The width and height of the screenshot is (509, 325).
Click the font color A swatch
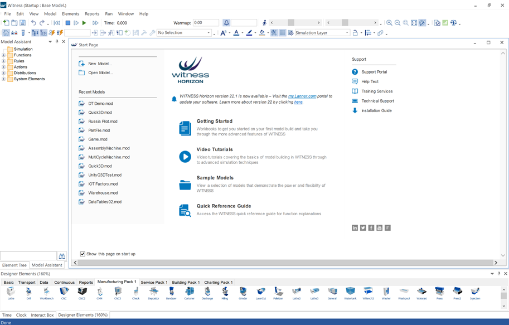pyautogui.click(x=236, y=32)
